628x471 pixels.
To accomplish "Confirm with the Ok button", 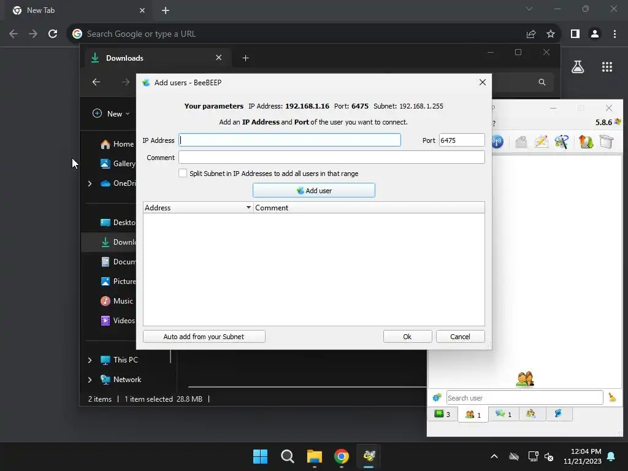I will pyautogui.click(x=407, y=337).
